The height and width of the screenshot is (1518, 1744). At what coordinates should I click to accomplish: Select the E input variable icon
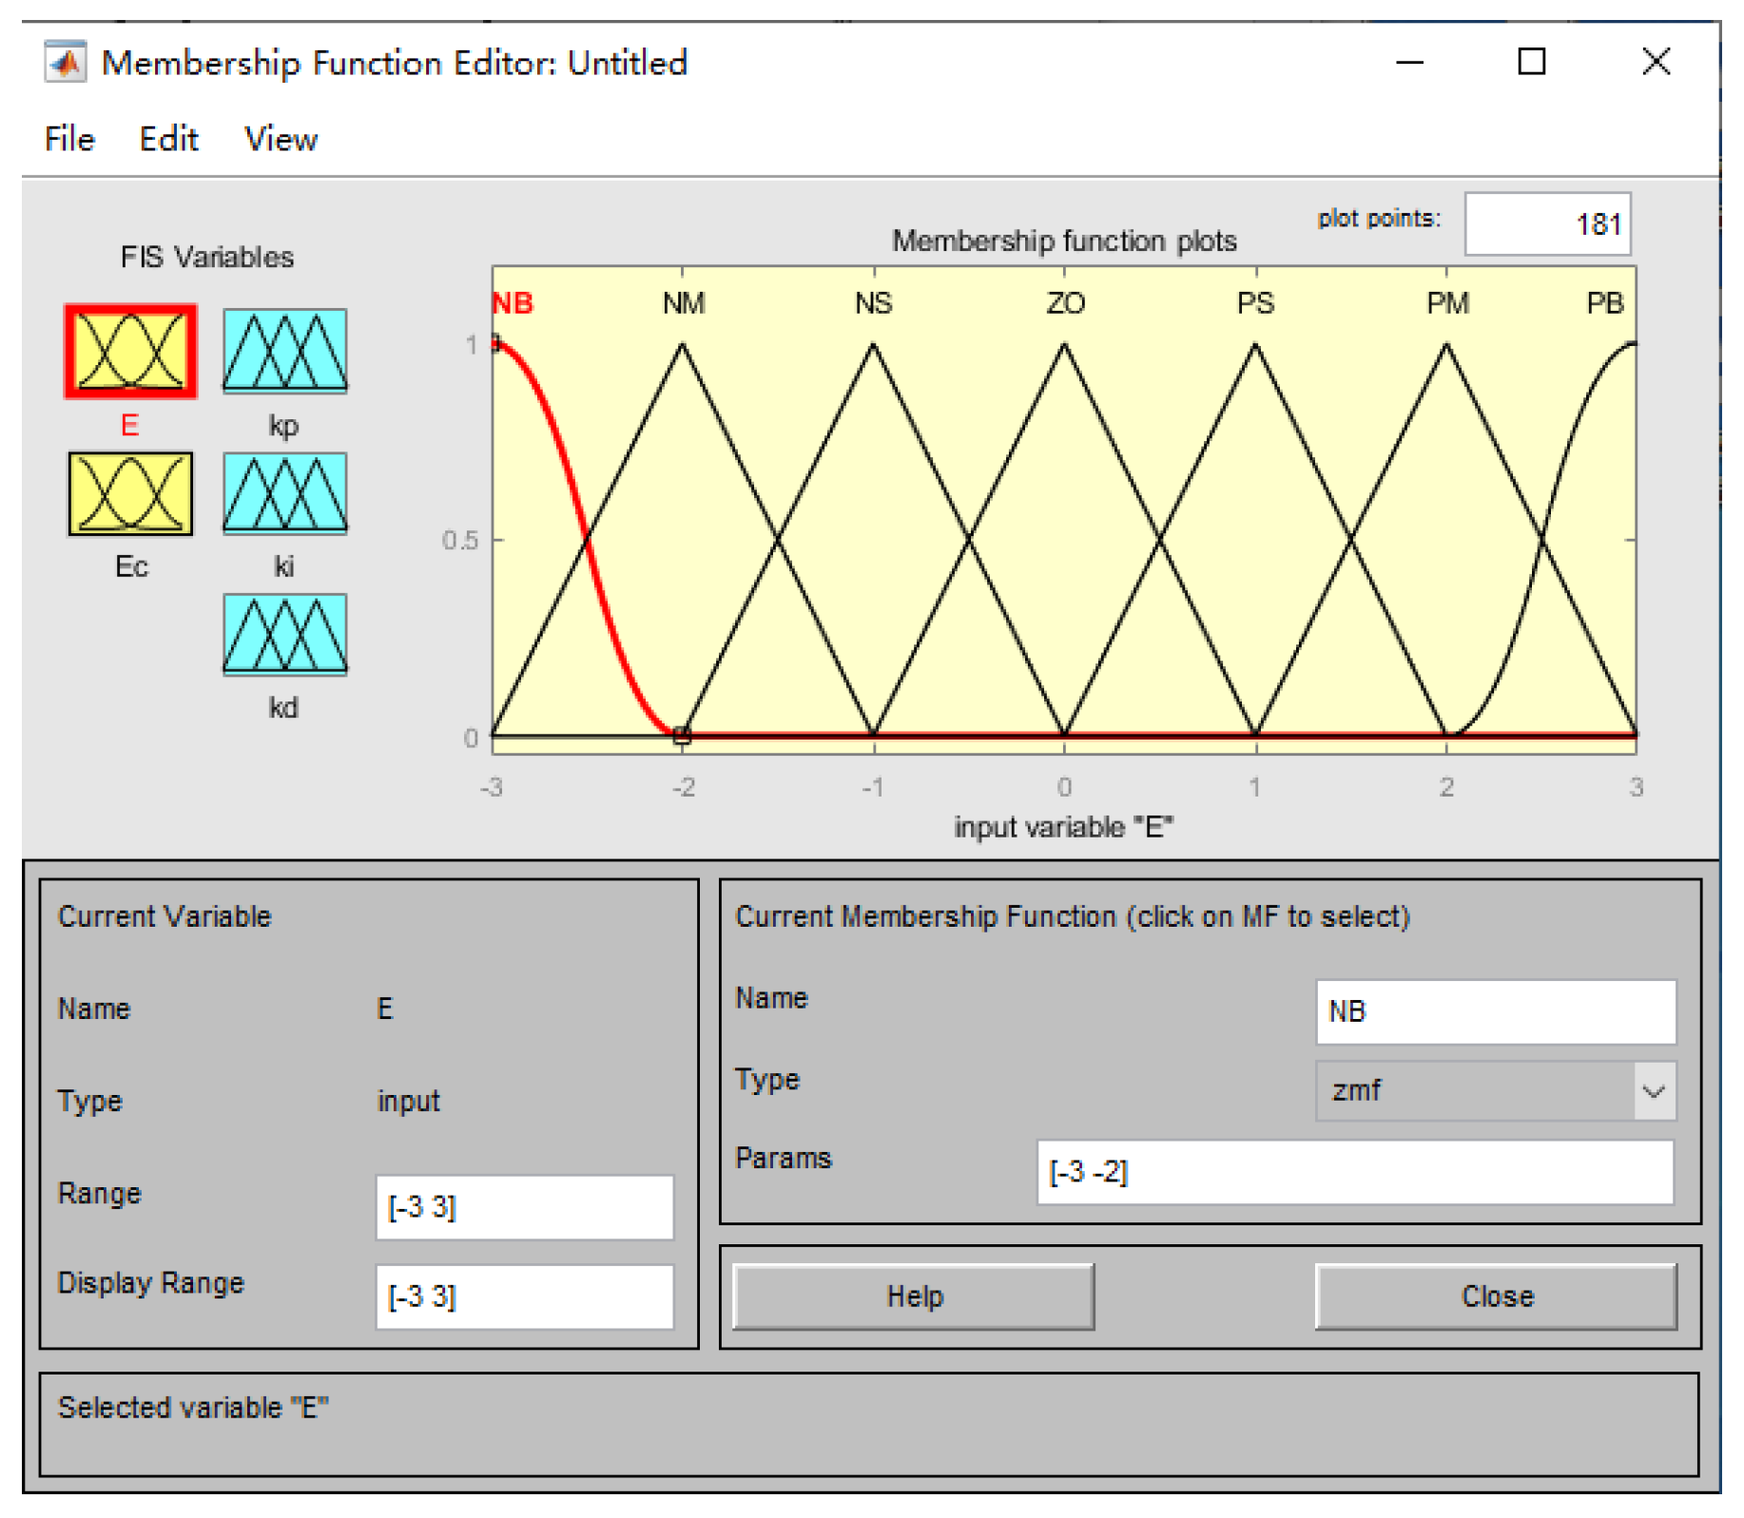130,352
